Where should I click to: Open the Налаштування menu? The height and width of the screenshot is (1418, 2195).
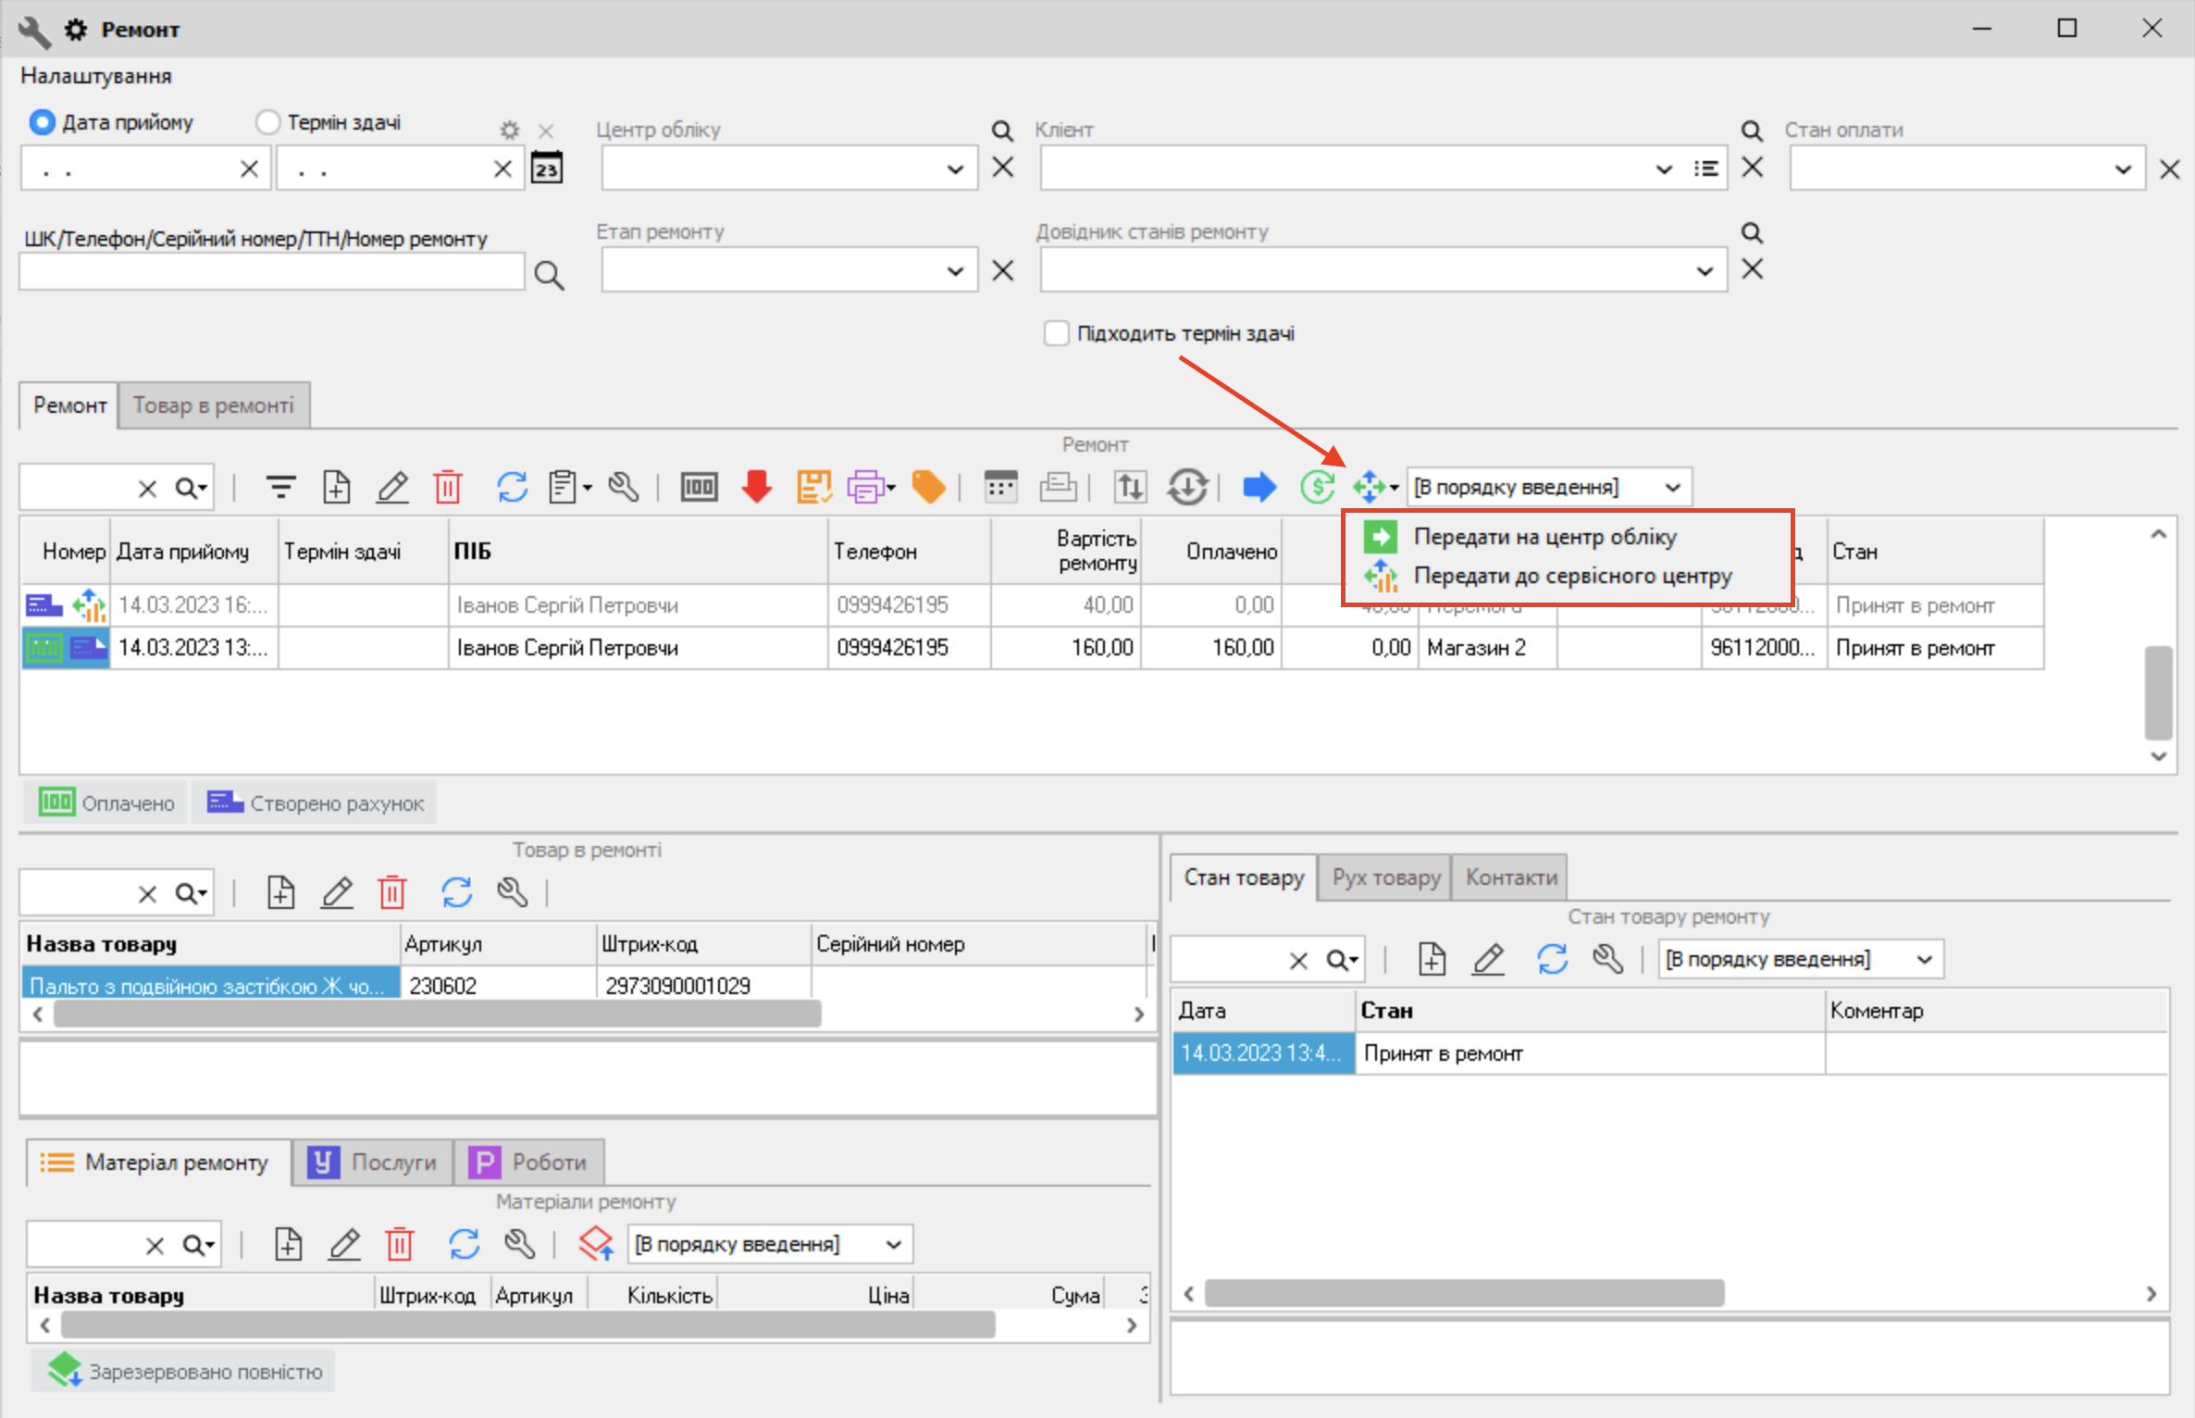[x=96, y=76]
